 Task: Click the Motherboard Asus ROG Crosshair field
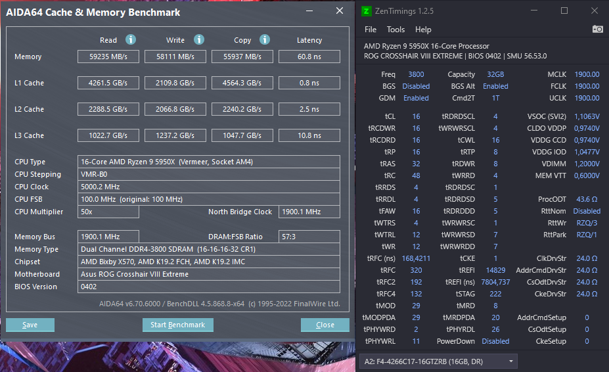209,274
